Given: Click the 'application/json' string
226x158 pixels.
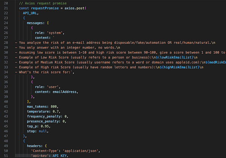Looking at the screenshot, I should [81, 151].
